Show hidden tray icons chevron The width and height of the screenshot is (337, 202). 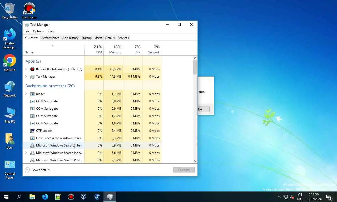279,197
